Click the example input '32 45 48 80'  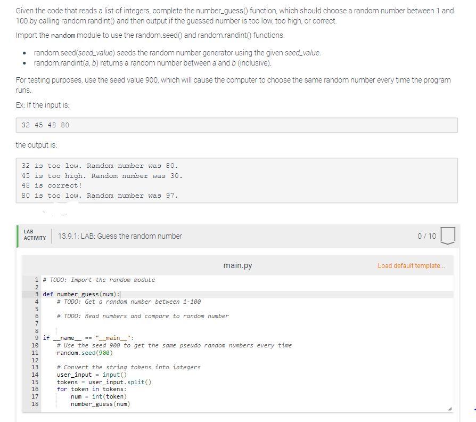(x=45, y=125)
